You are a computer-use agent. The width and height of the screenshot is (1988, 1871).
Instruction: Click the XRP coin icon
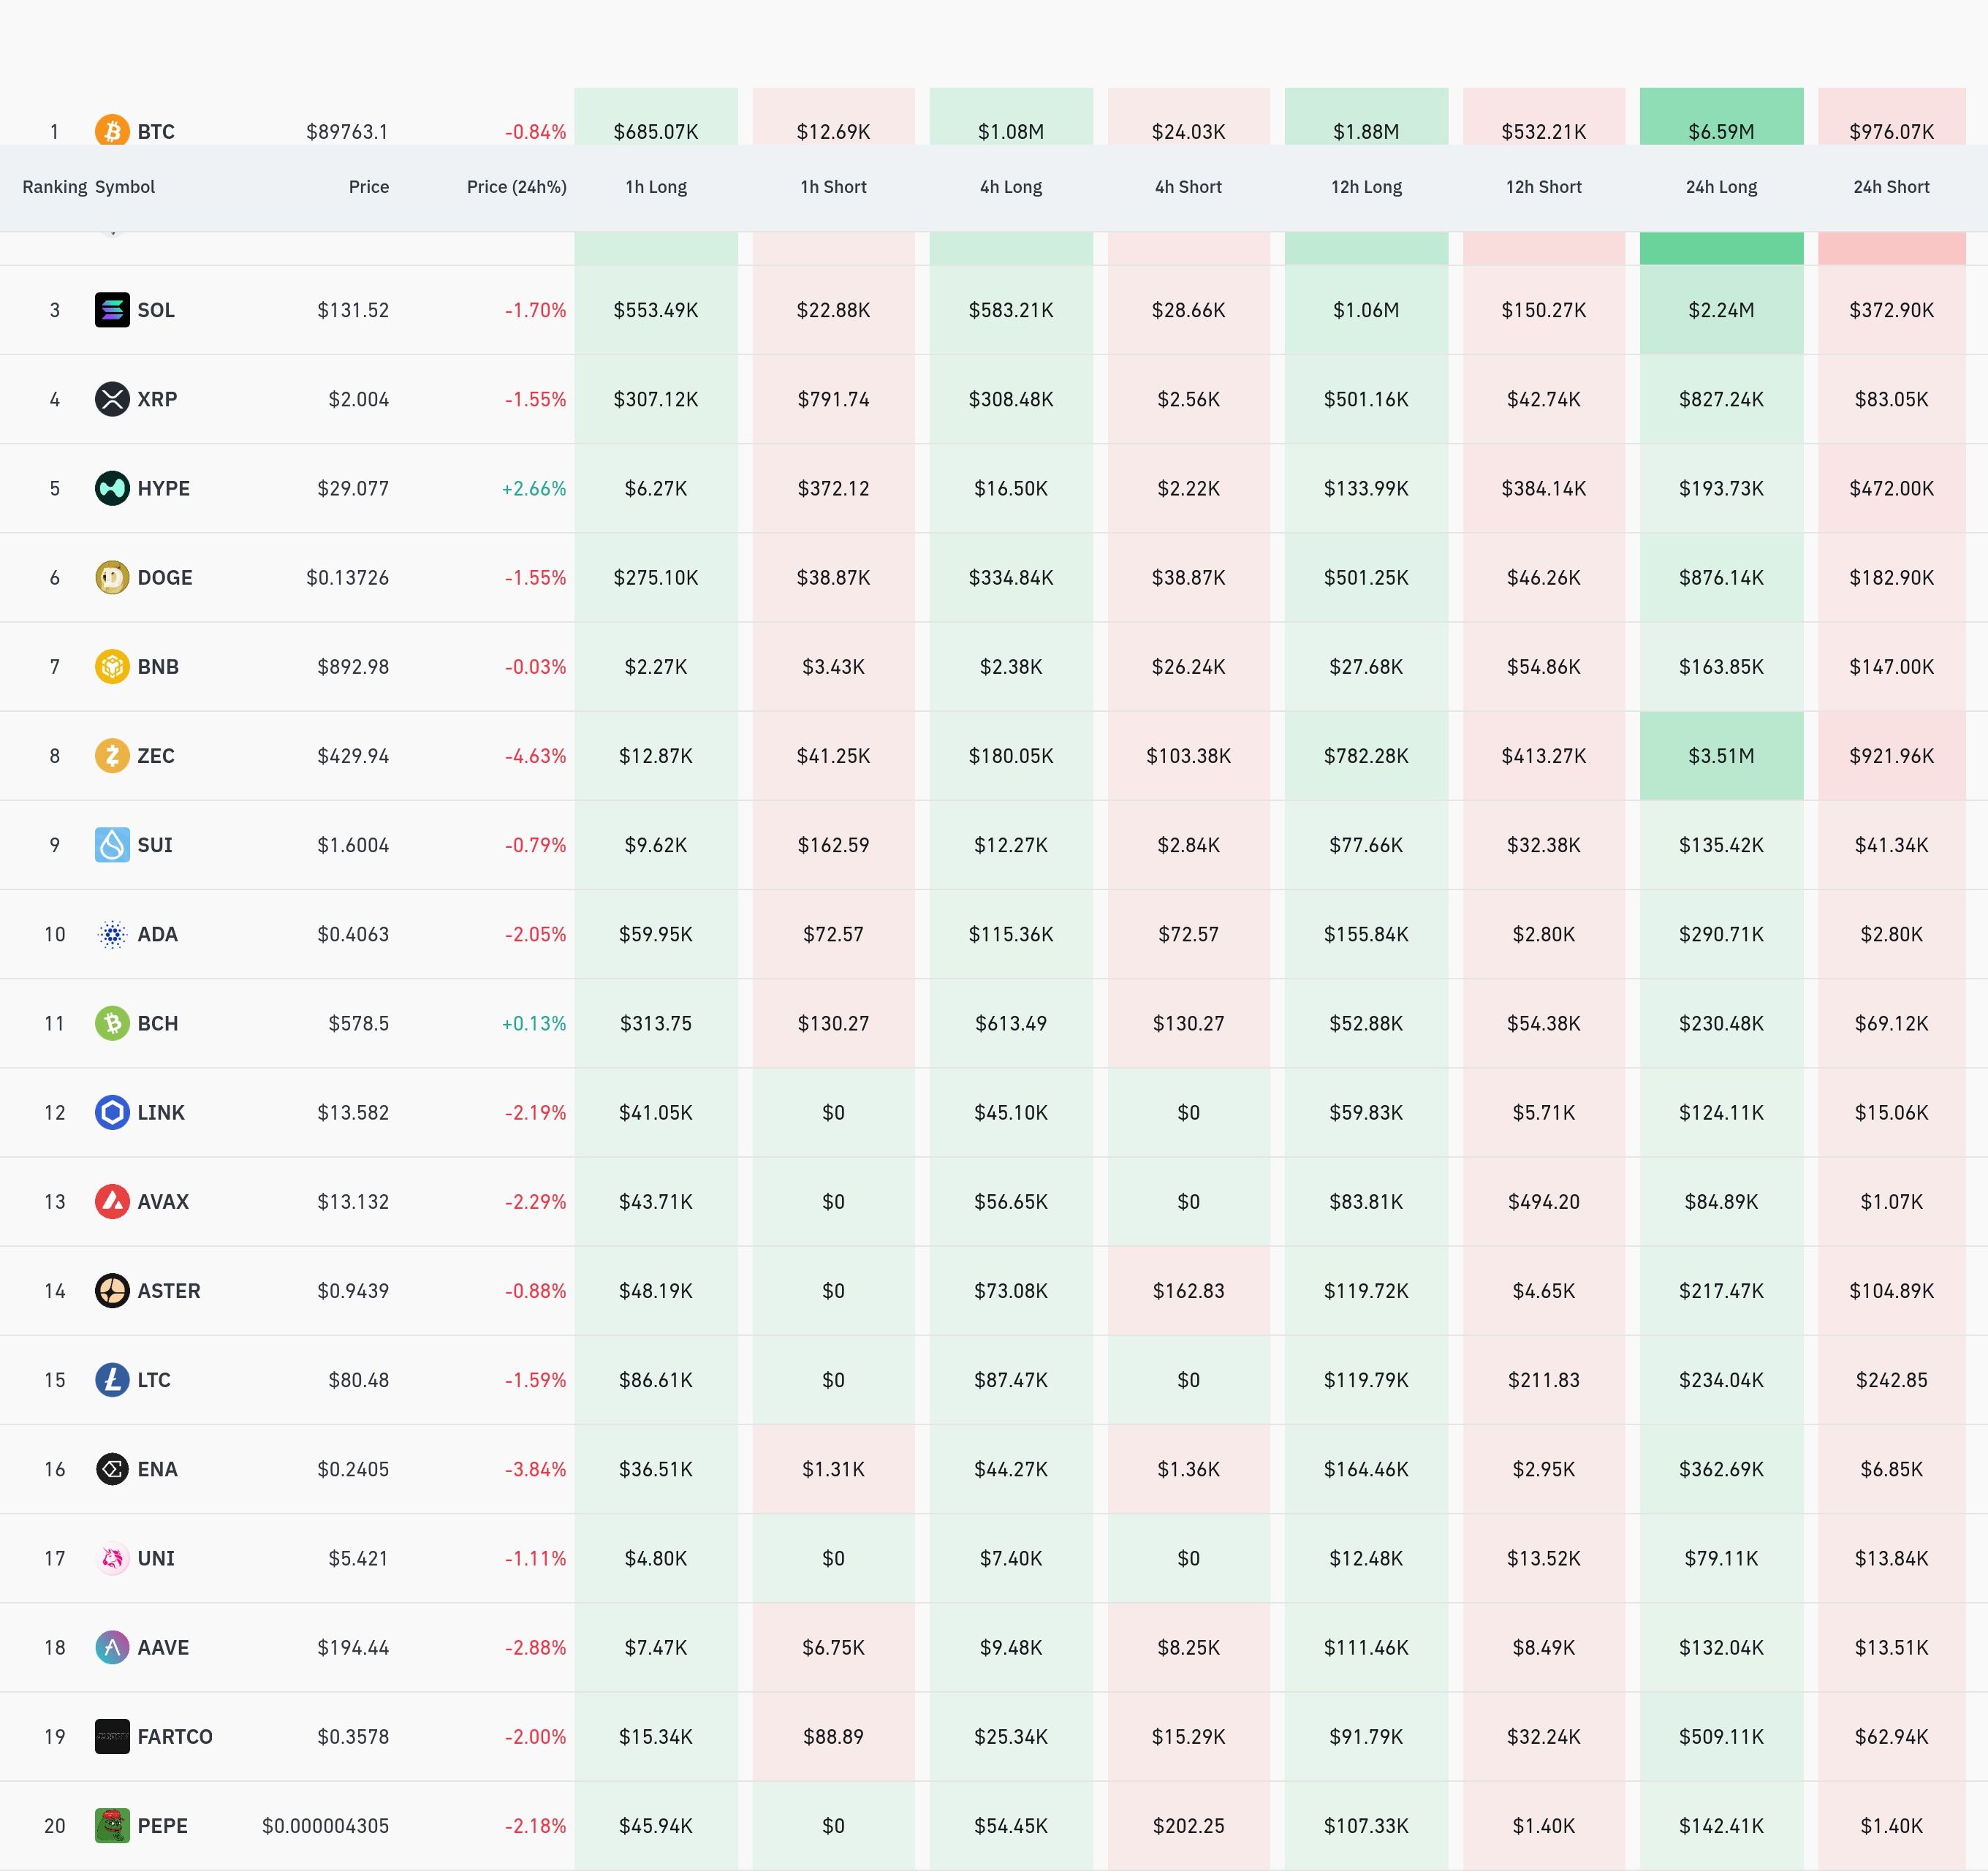tap(112, 399)
